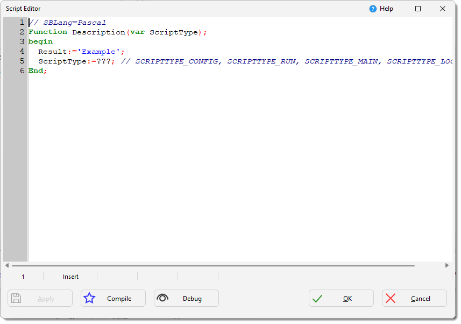Maximize the Script Editor window
The height and width of the screenshot is (324, 461).
[418, 9]
